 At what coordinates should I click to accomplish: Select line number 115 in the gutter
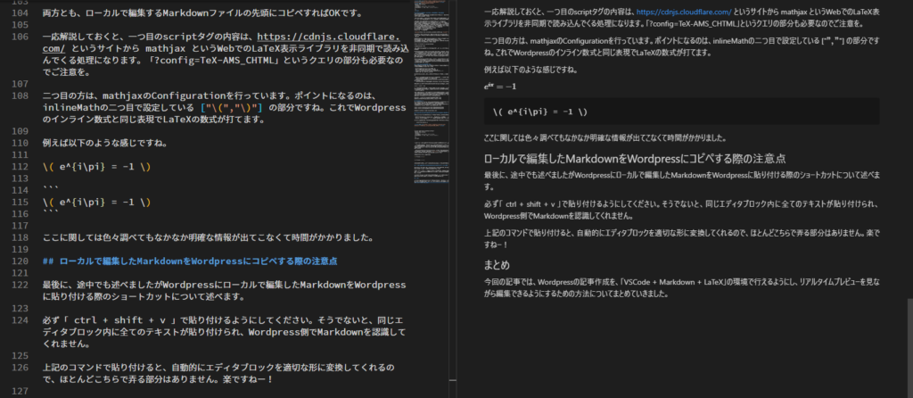coord(20,203)
